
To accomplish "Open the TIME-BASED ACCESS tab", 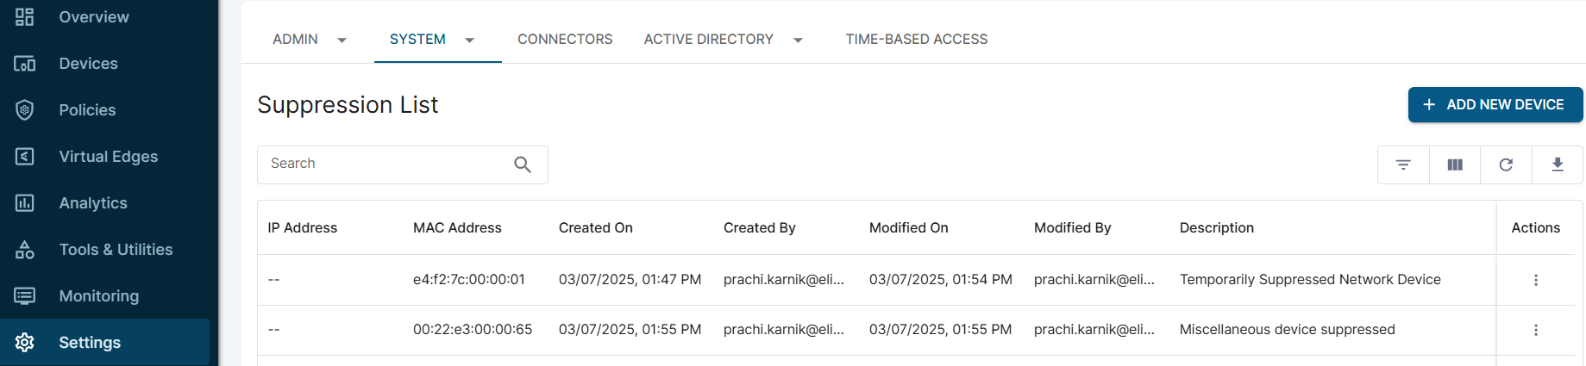I will tap(916, 40).
